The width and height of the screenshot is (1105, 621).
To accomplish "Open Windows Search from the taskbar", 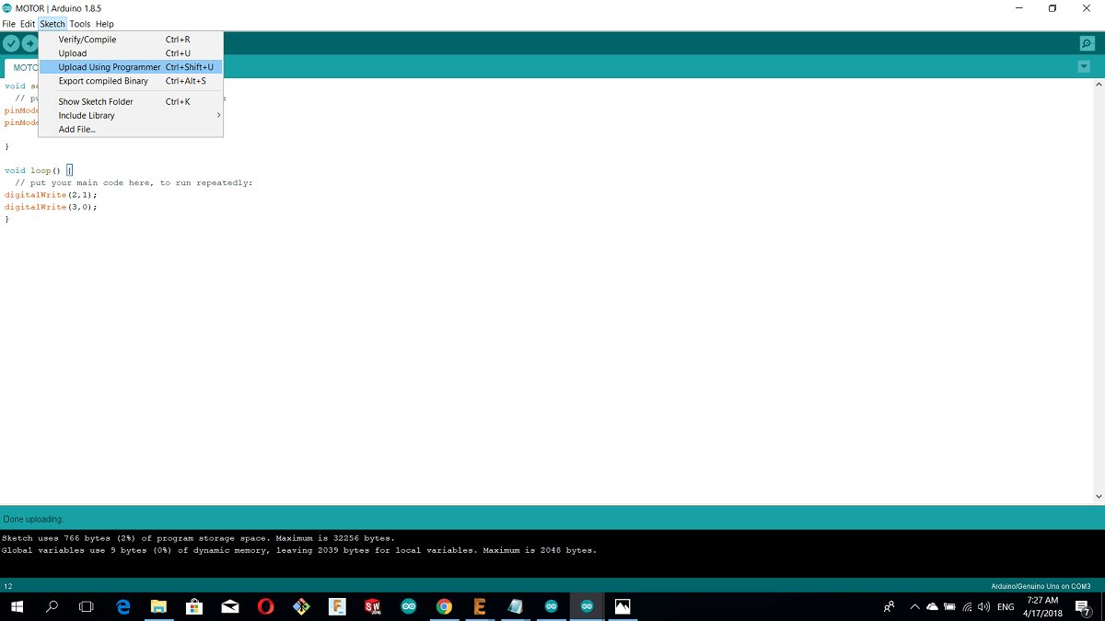I will coord(52,607).
